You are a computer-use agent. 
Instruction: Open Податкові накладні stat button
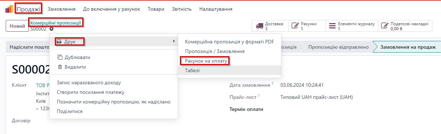coord(405,26)
